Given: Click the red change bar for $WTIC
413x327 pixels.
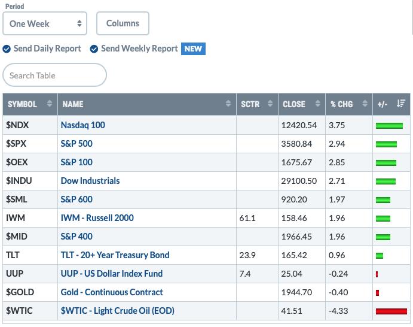Looking at the screenshot, I should point(391,311).
